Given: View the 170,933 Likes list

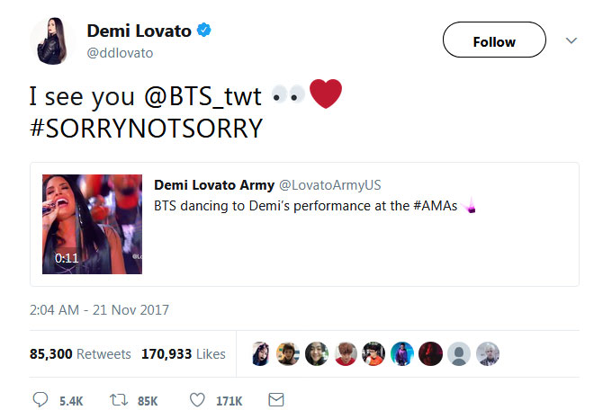Looking at the screenshot, I should pos(183,354).
